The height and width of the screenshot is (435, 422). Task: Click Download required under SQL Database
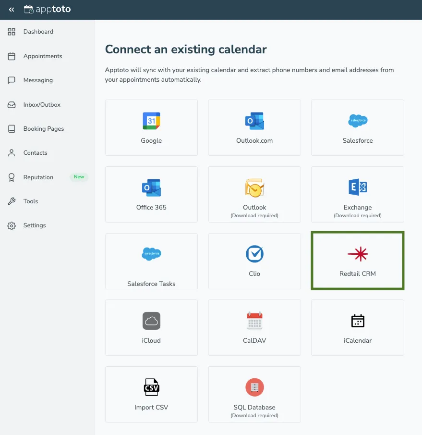coord(254,416)
